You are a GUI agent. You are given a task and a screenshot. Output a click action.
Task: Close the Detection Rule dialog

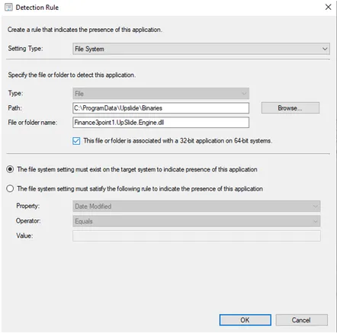tap(328, 7)
